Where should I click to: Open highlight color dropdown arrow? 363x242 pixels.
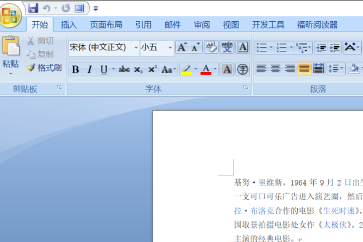pyautogui.click(x=196, y=69)
